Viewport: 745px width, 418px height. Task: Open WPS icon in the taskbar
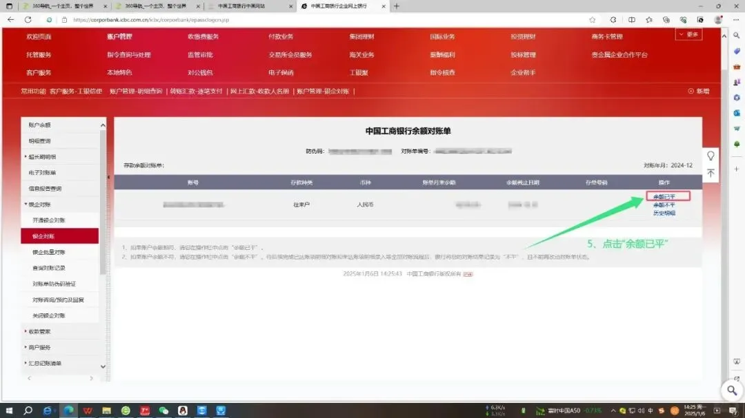88,410
